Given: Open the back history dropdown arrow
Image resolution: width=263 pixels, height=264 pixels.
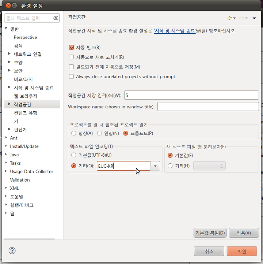Looking at the screenshot, I should (x=235, y=18).
